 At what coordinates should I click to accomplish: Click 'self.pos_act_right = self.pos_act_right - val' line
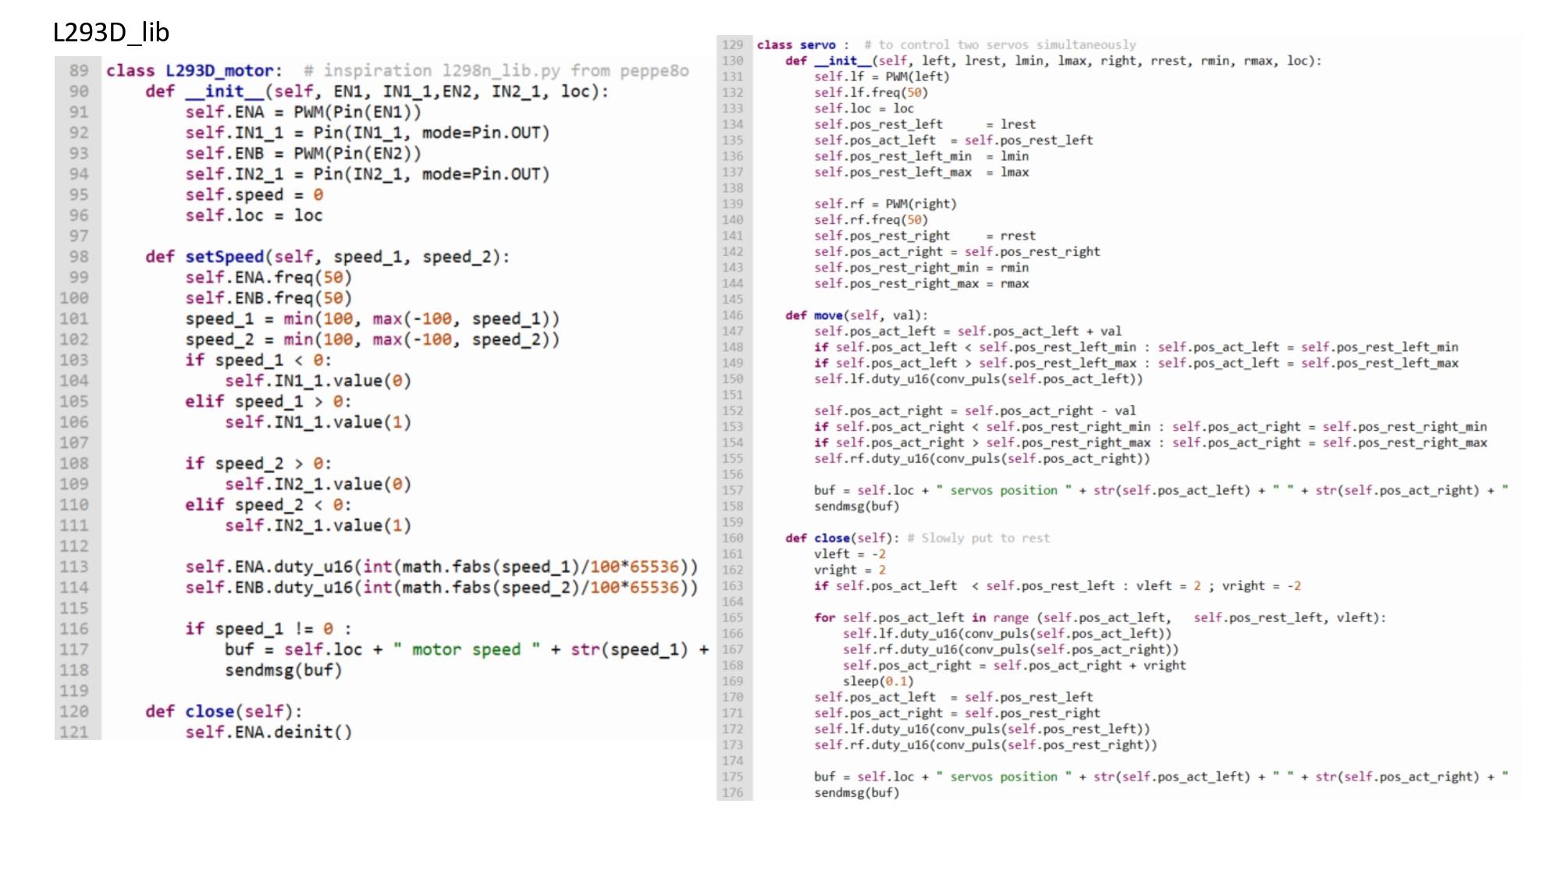(975, 411)
